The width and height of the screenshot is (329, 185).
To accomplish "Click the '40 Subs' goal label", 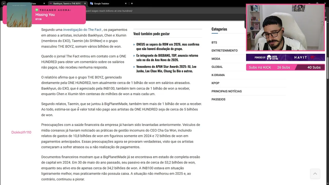I will [314, 67].
